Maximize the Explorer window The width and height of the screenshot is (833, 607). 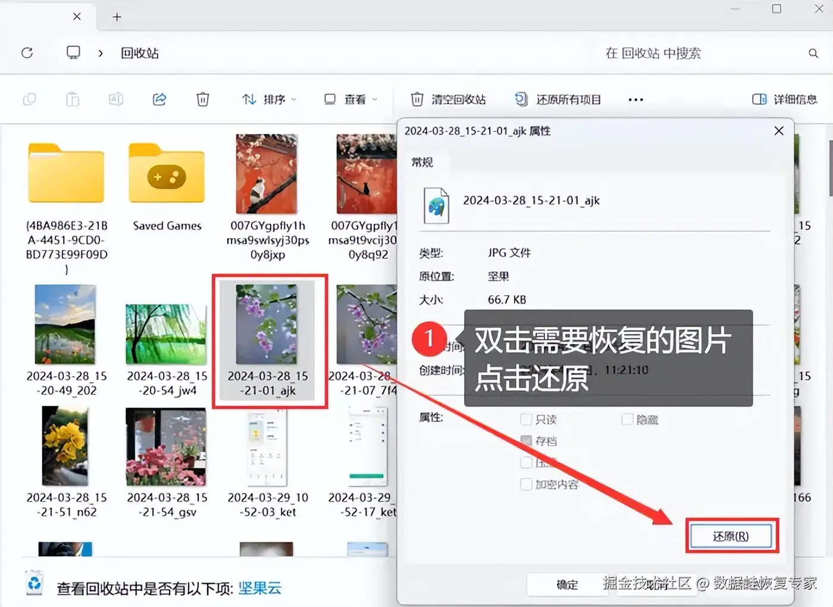[776, 9]
